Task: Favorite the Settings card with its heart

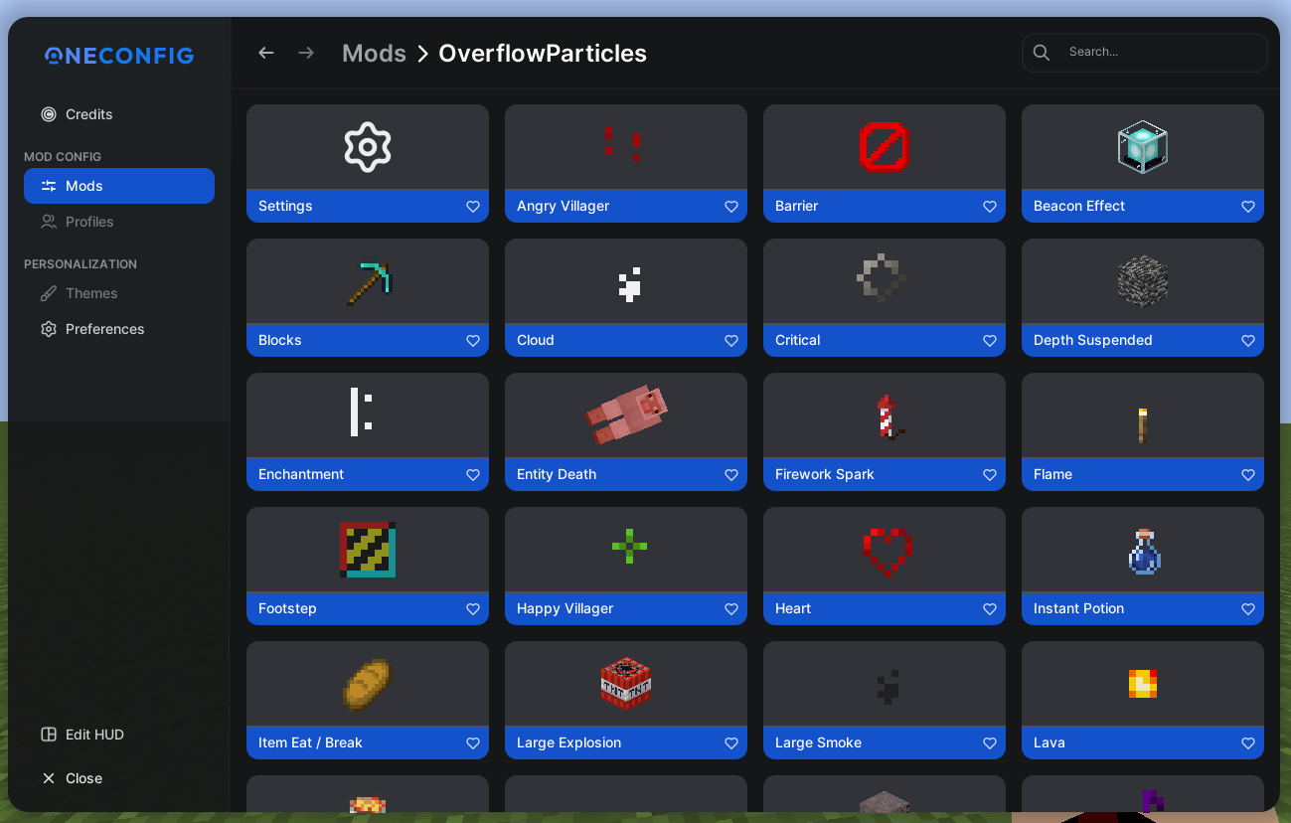Action: 473,207
